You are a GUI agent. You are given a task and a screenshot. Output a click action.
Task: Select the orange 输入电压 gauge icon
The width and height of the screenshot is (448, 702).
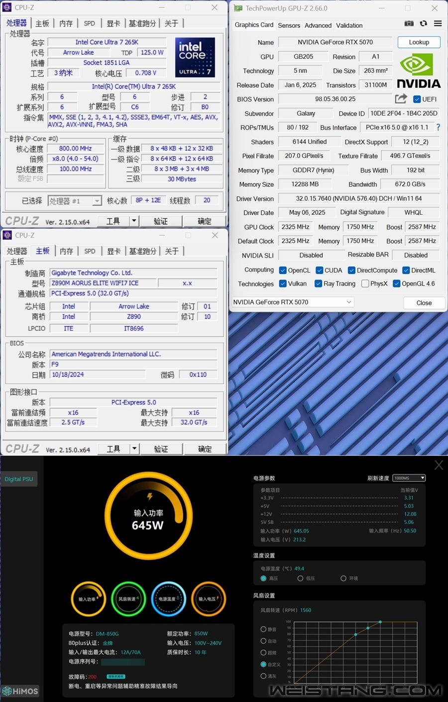pos(209,599)
